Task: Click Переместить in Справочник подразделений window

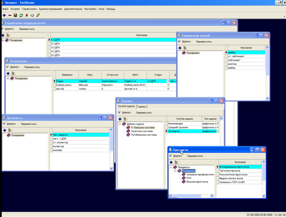Action: (27, 29)
